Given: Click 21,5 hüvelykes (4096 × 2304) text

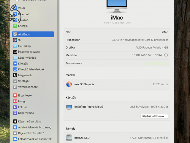Looking at the screenshot, I should 149,107.
